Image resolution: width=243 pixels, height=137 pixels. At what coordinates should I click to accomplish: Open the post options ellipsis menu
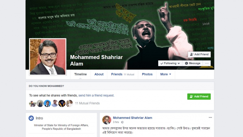pyautogui.click(x=210, y=118)
